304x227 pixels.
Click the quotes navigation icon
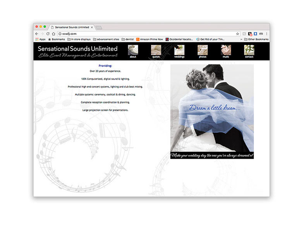156,50
